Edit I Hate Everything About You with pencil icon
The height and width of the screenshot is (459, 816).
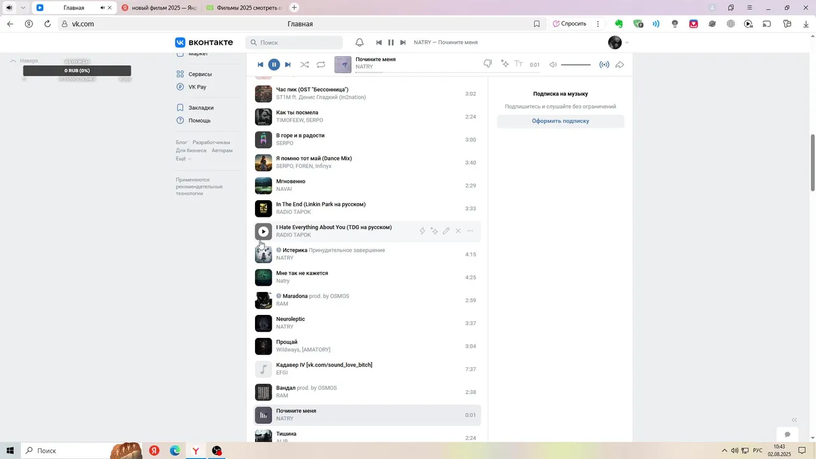pyautogui.click(x=446, y=231)
